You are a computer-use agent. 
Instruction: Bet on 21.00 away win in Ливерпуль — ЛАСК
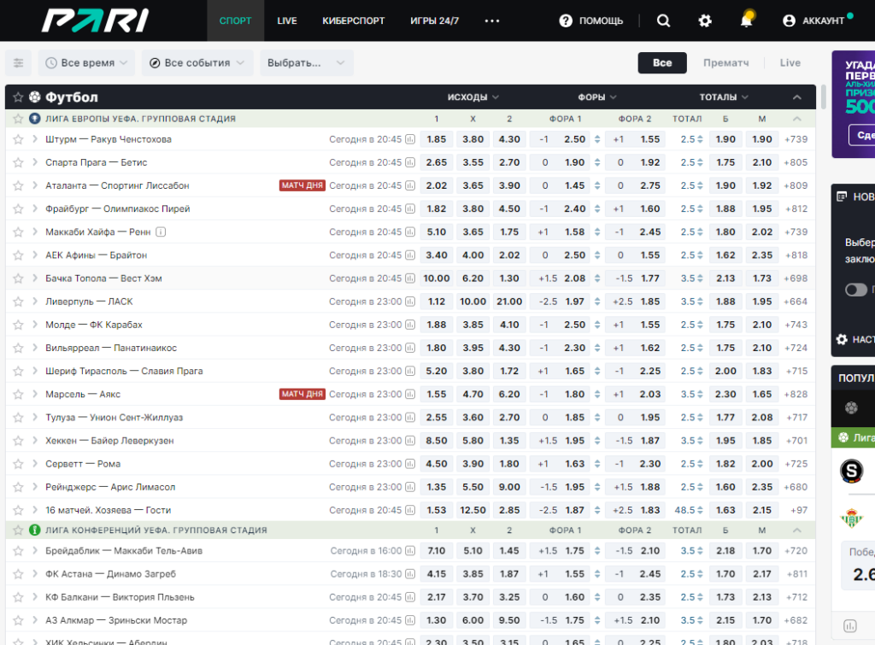(x=509, y=302)
